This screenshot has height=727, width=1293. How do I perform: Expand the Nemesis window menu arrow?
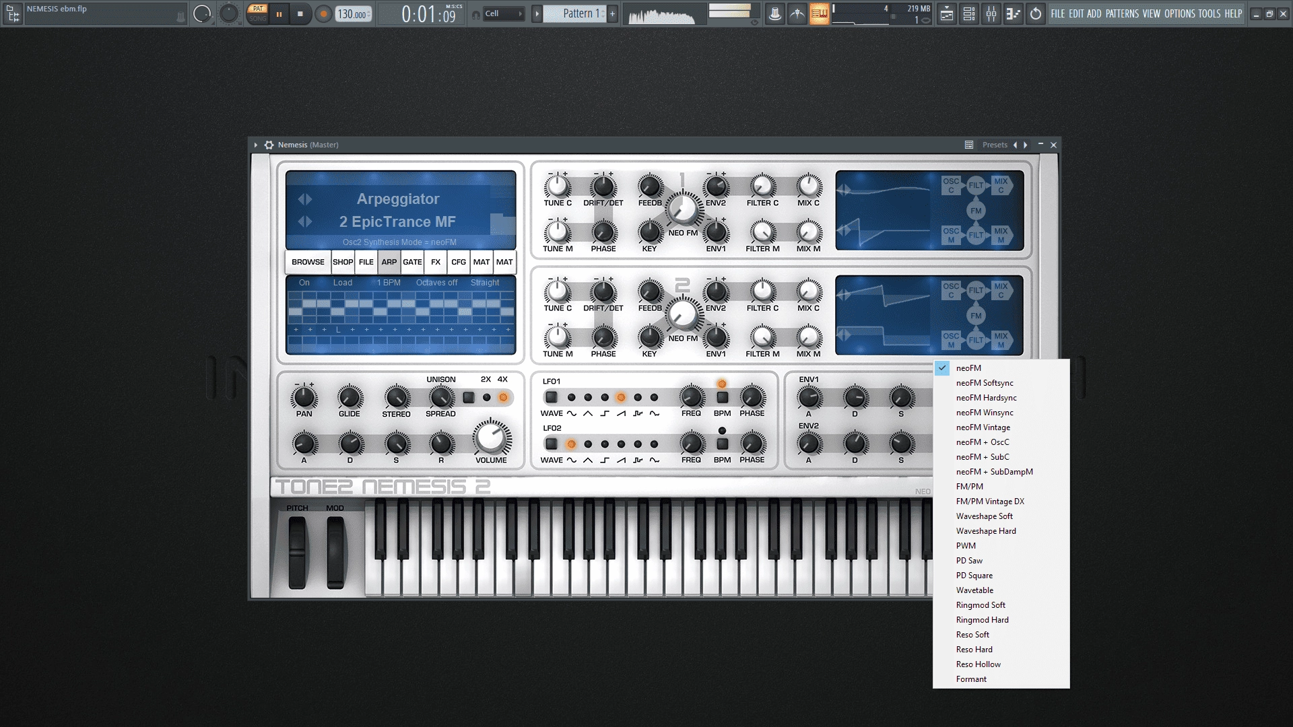coord(256,145)
